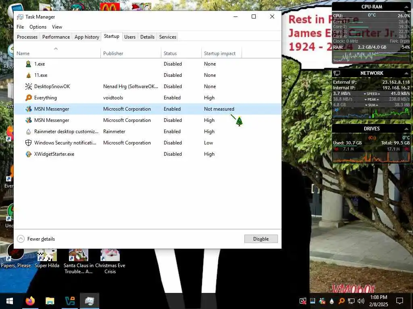Open the third pinned taskbar app icon
The height and width of the screenshot is (309, 413).
tap(70, 301)
